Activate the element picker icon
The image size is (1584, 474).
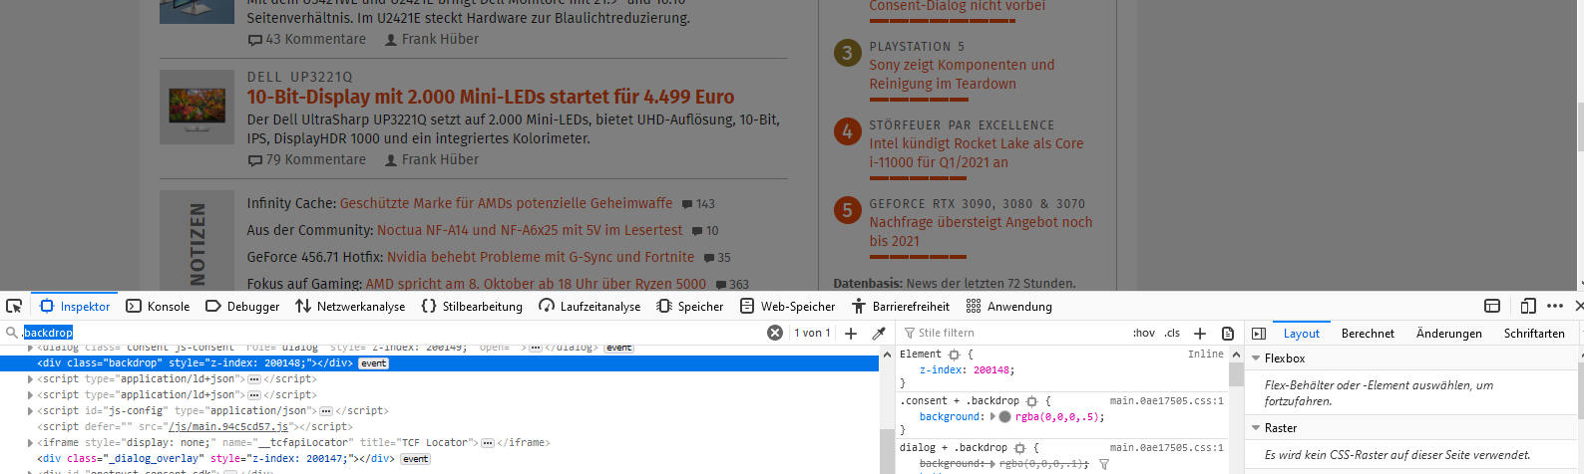pyautogui.click(x=14, y=306)
